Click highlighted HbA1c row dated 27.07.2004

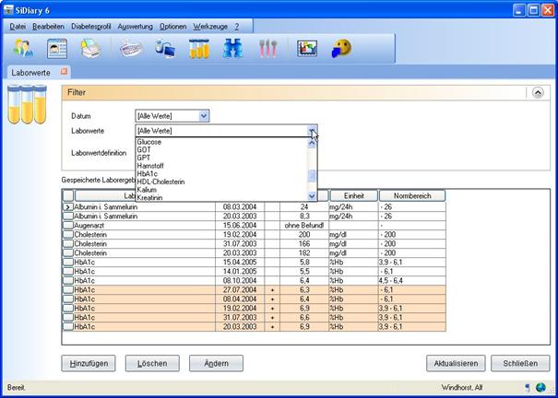[x=254, y=290]
